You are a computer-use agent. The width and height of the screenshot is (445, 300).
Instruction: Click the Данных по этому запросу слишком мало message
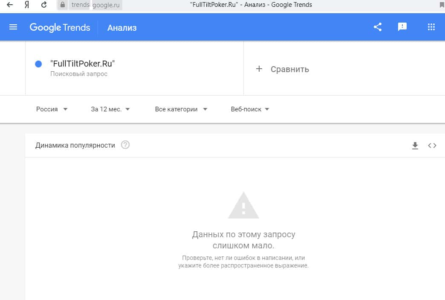[x=243, y=240]
